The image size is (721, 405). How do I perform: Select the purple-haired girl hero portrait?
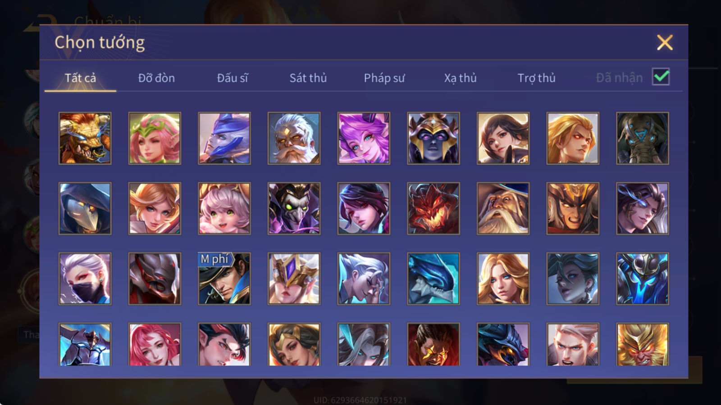(364, 138)
